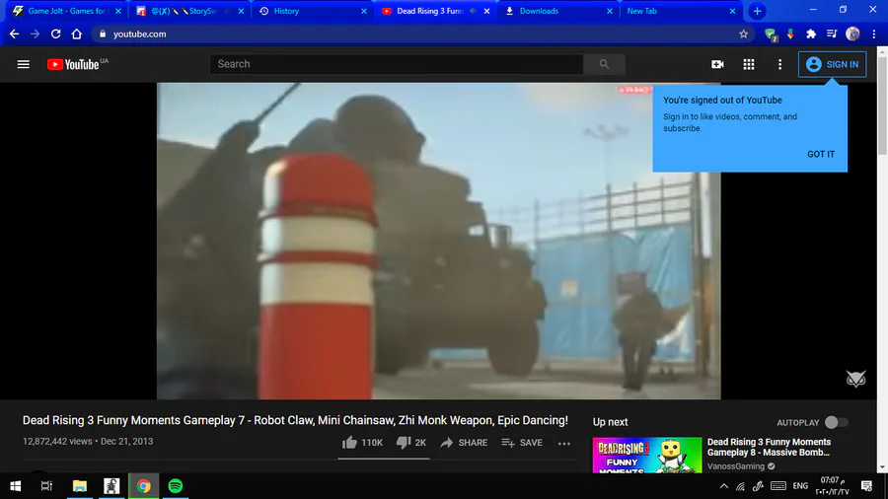Screen dimensions: 888x499
Task: Click the search magnifier button
Action: tap(604, 64)
